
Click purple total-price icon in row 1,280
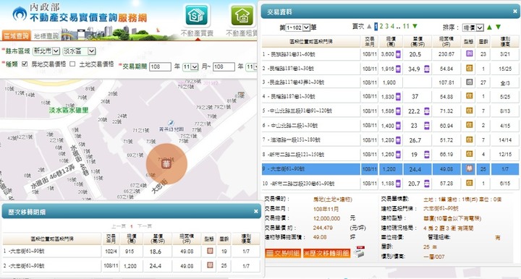398,140
